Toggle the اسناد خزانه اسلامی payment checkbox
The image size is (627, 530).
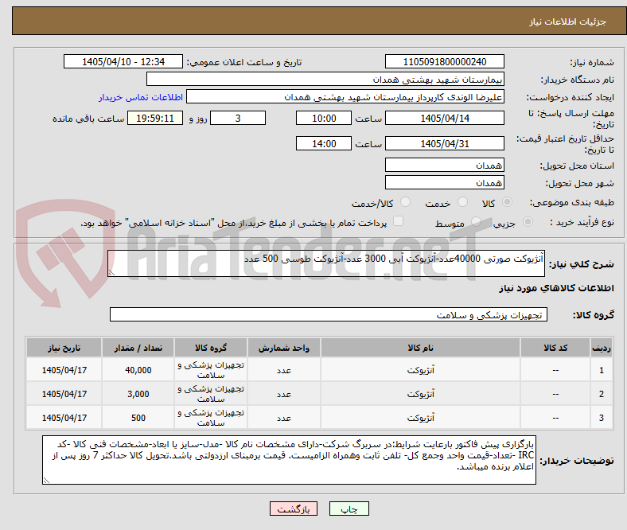[x=399, y=221]
